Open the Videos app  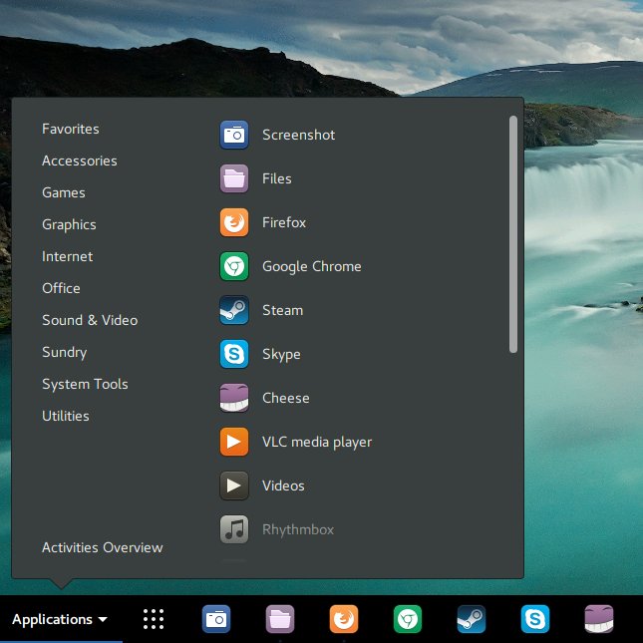[282, 485]
